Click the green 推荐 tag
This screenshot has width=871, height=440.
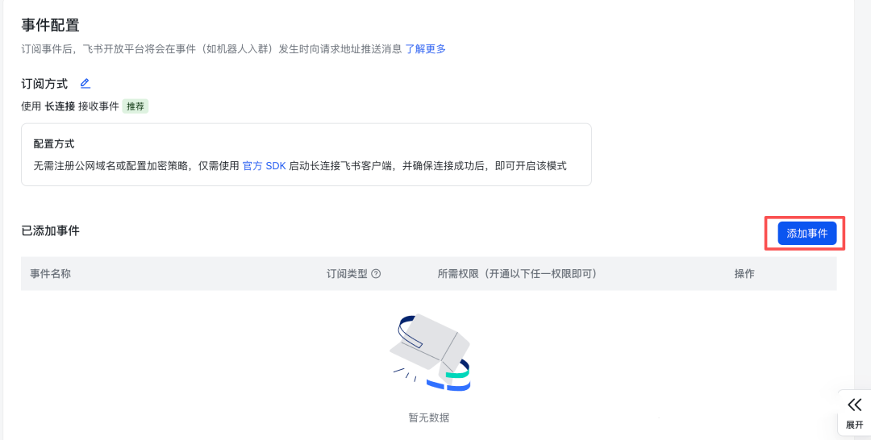135,106
